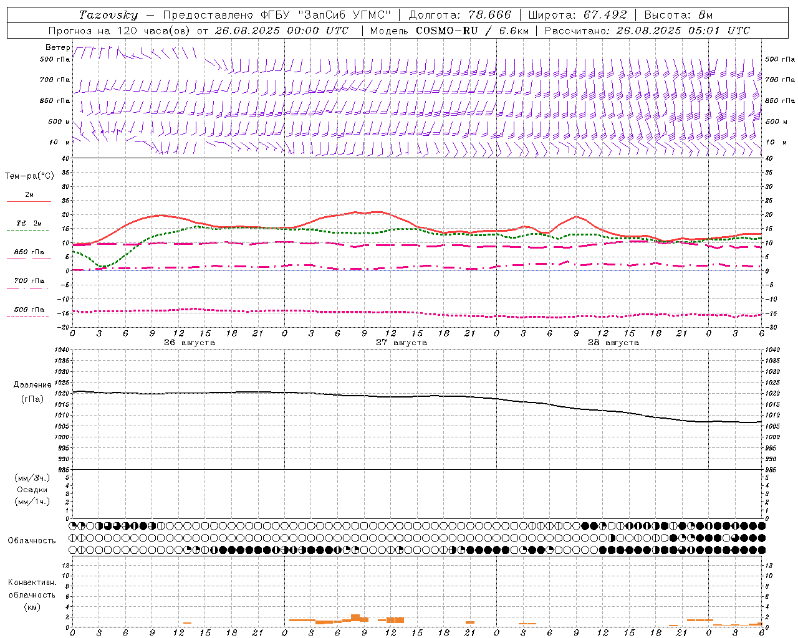Screen dimensions: 798x638
Task: Click the "Осадки" precipitation label
Action: click(32, 490)
